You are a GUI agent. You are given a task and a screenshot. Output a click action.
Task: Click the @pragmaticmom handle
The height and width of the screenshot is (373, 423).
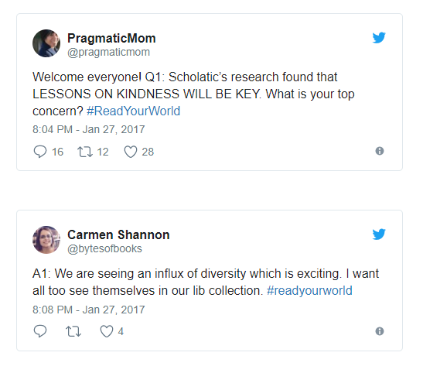pyautogui.click(x=108, y=52)
